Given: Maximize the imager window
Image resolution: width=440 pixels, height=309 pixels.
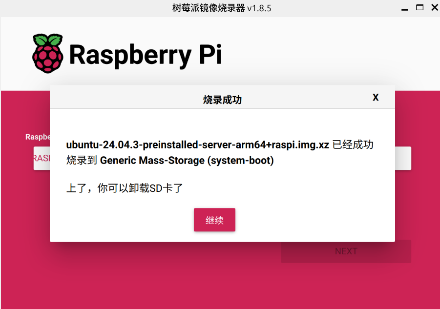Looking at the screenshot, I should point(419,8).
